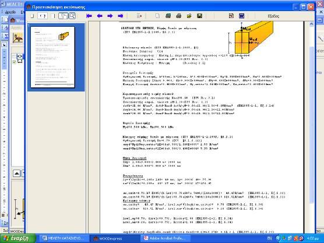
Task: Print the report using the grey printer icon
Action: tap(178, 16)
